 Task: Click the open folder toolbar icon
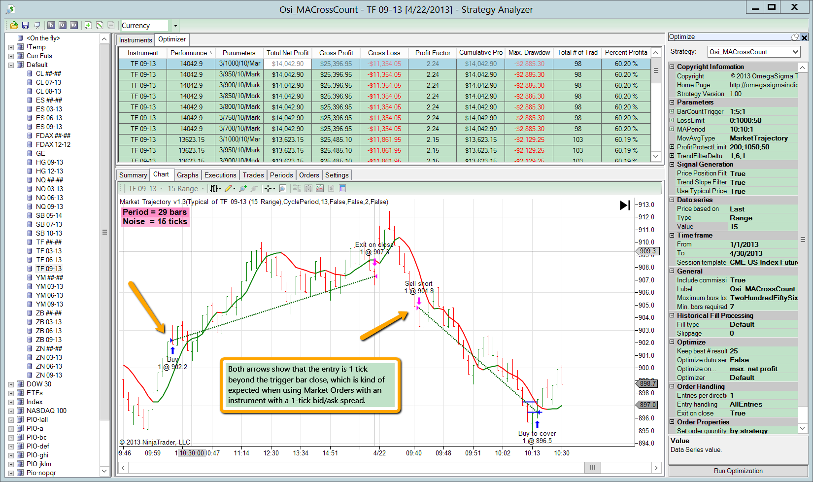point(14,25)
